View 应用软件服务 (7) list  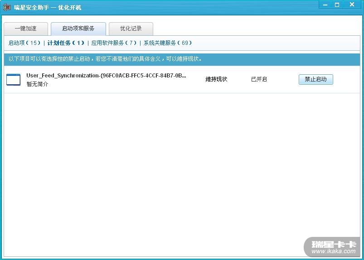tap(114, 43)
